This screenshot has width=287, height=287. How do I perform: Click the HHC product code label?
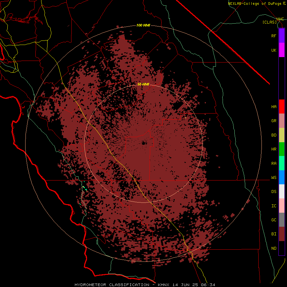280,19
